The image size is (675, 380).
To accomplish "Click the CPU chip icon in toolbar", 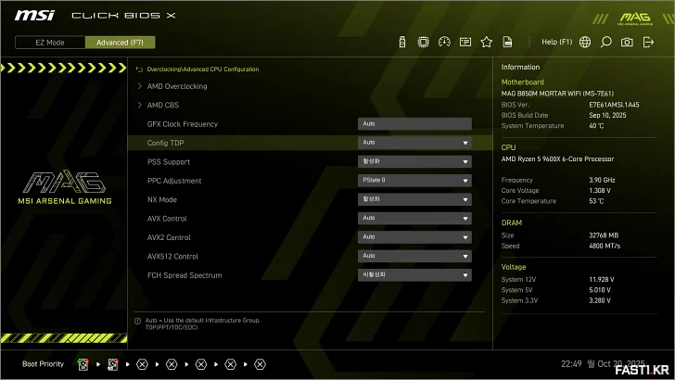I will point(423,42).
